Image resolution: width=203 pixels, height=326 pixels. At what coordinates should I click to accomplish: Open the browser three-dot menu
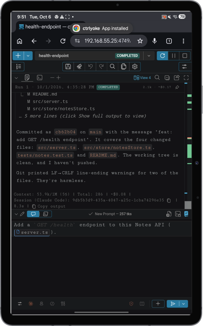coord(183,41)
